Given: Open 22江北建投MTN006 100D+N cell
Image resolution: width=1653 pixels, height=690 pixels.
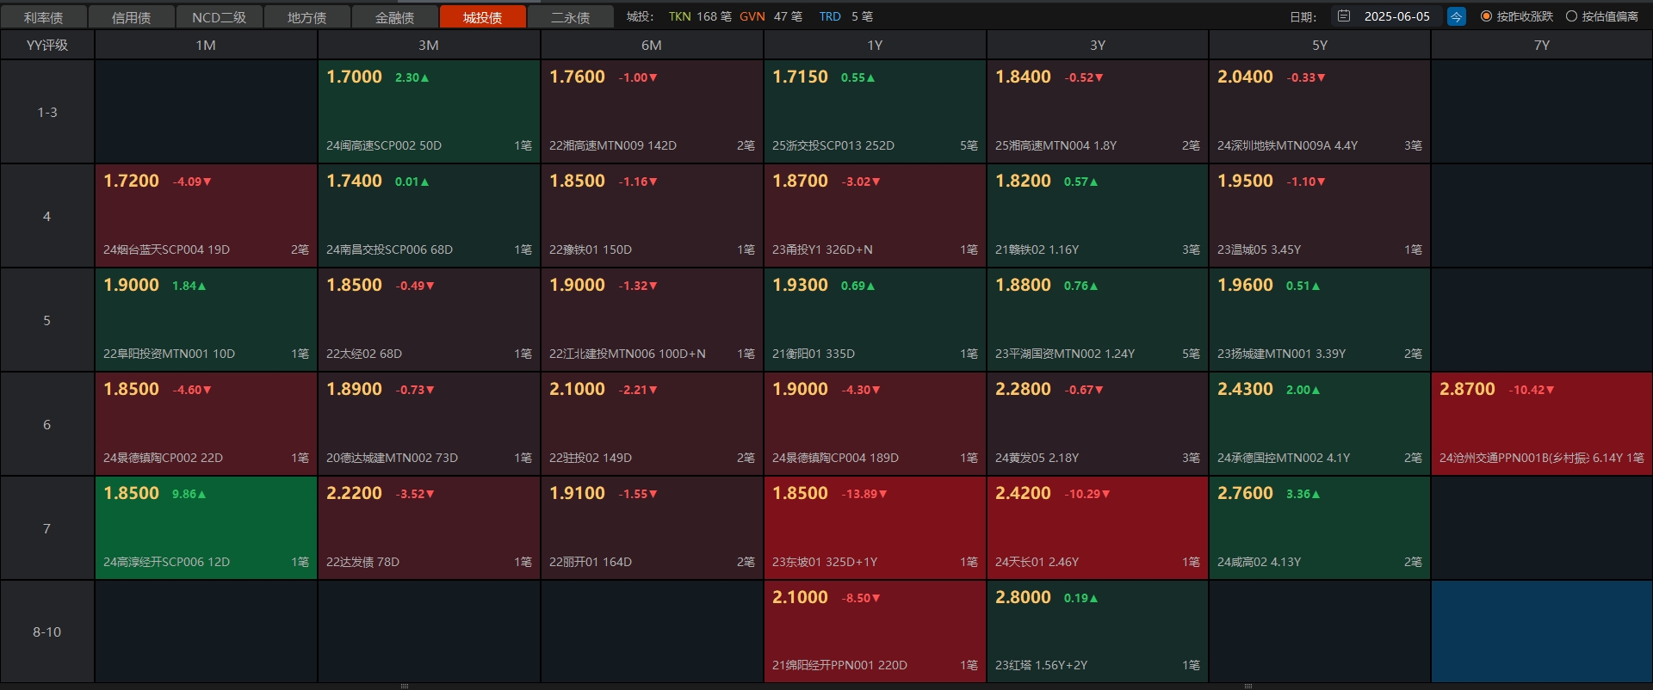Looking at the screenshot, I should tap(652, 320).
